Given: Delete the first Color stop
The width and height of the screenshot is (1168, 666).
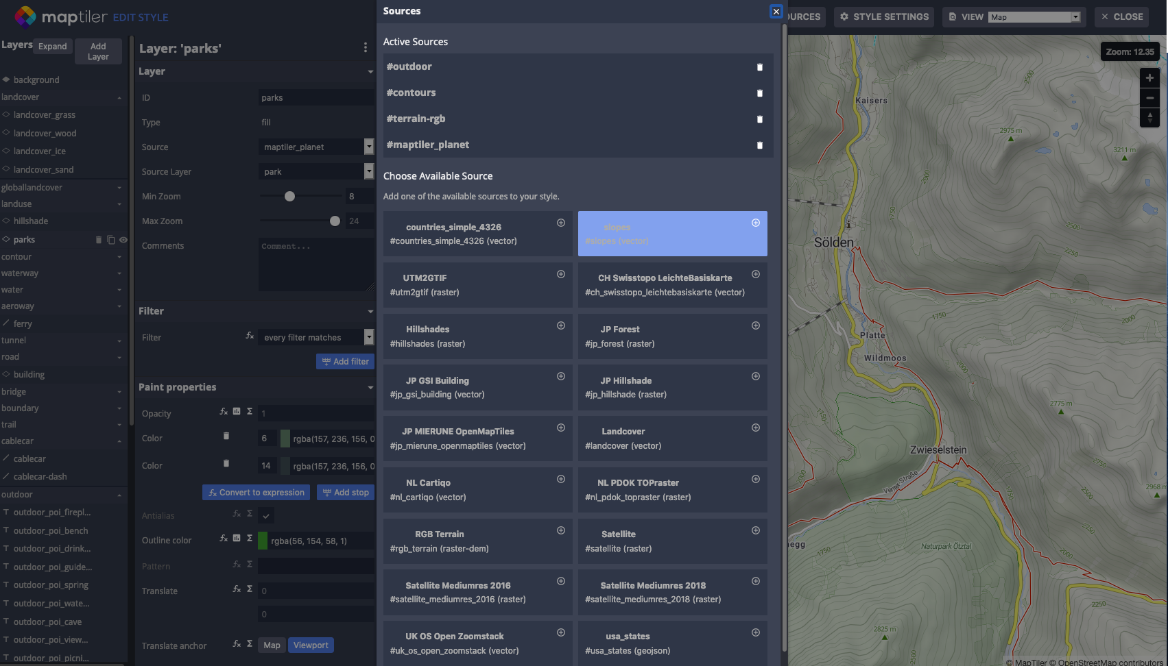Looking at the screenshot, I should click(226, 436).
